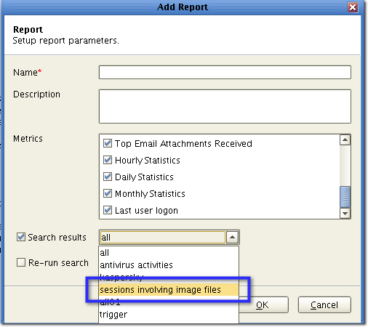Click the OK button
368x327 pixels.
263,305
